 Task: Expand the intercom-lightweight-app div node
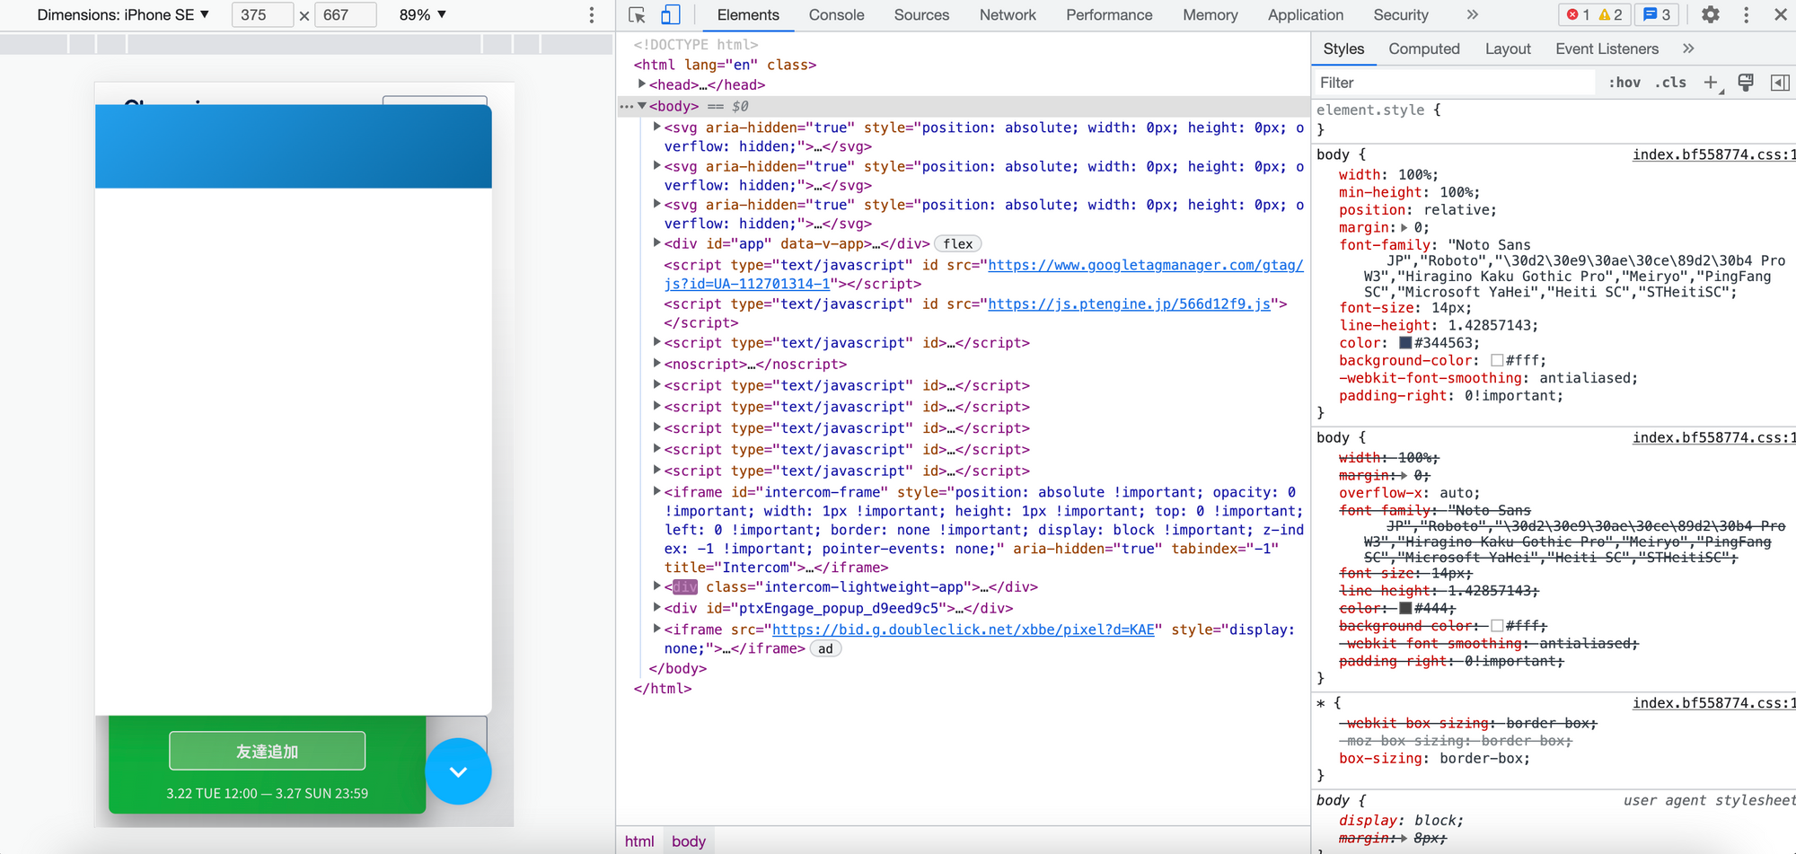657,586
